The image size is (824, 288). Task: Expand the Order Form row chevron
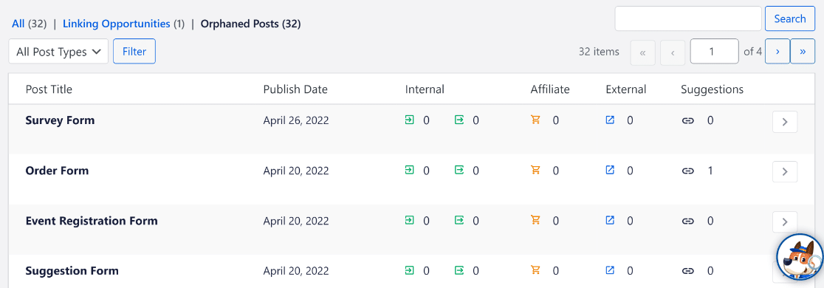(785, 171)
